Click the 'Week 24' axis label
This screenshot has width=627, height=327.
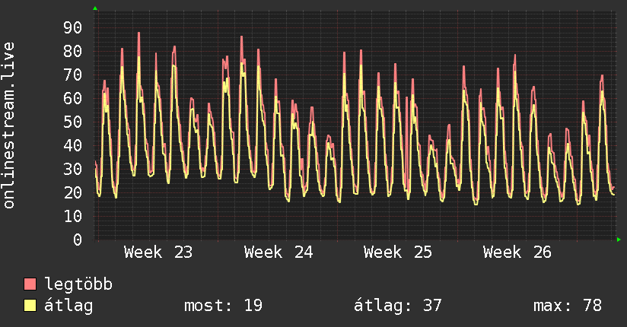click(278, 252)
